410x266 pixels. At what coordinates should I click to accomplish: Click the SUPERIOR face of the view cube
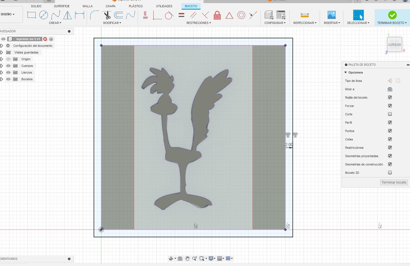395,45
